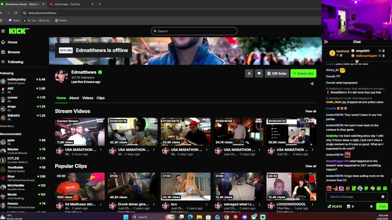Reload the page with the browser refresh icon
The width and height of the screenshot is (392, 220).
[x=16, y=13]
